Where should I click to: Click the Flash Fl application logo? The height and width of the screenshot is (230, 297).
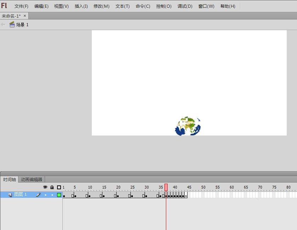pos(4,6)
